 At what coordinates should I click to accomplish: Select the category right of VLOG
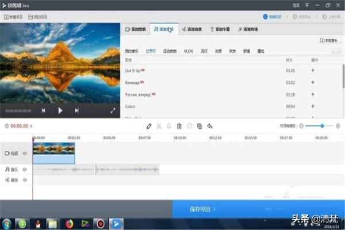[x=204, y=51]
